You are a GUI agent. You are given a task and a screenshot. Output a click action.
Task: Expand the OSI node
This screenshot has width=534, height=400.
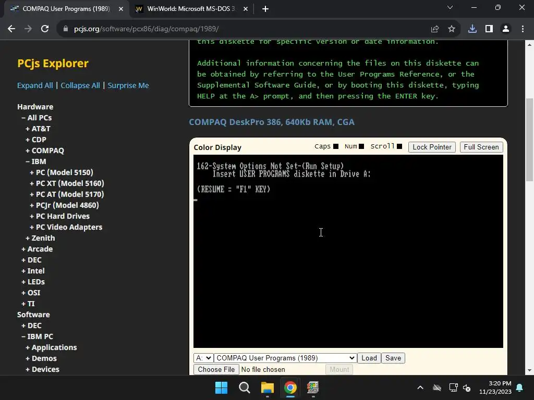coord(31,293)
